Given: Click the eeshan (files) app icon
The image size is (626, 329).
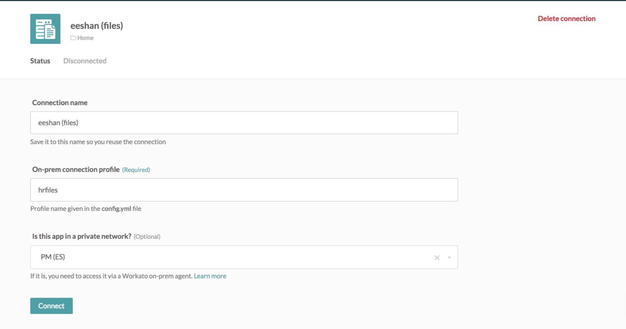Looking at the screenshot, I should point(45,28).
